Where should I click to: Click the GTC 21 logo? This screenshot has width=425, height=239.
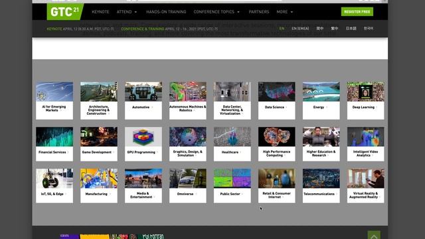point(65,12)
